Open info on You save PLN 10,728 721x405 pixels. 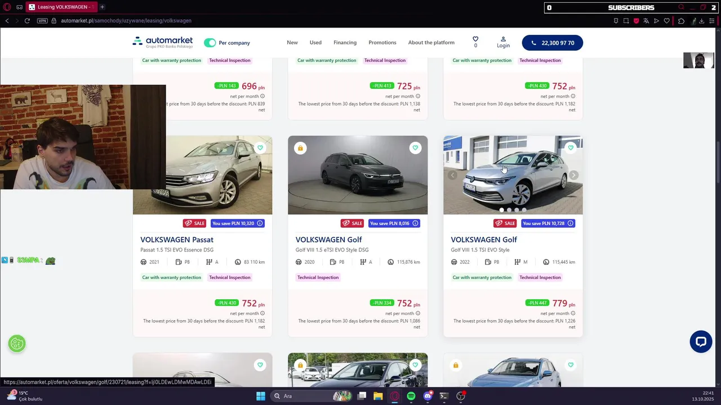(x=571, y=223)
